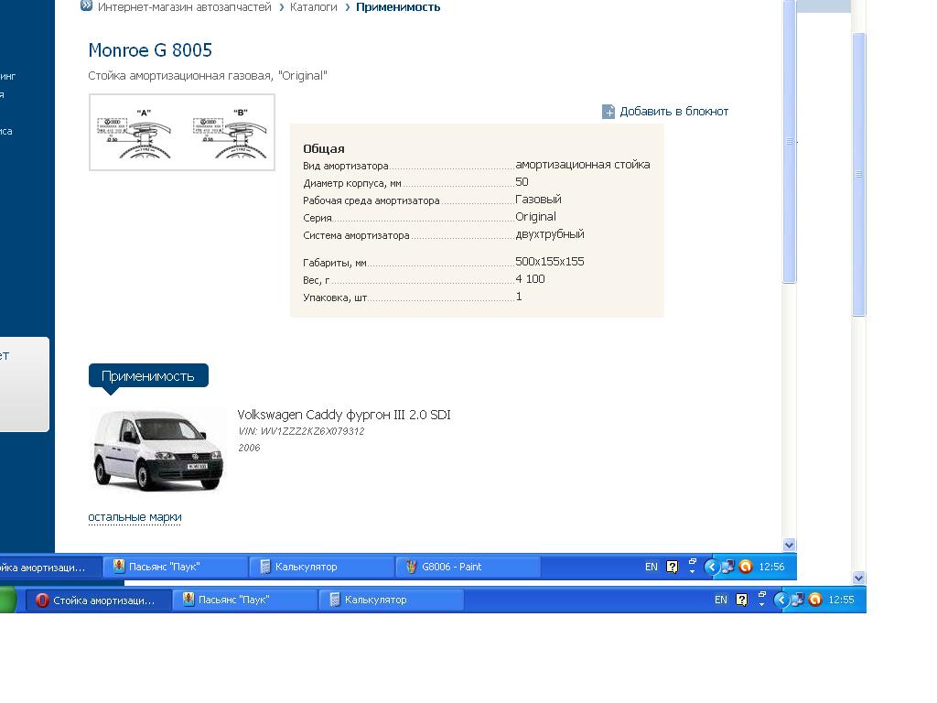Viewport: 937px width, 703px height.
Task: Open the strut mounting diagram thumbnail
Action: tap(182, 132)
